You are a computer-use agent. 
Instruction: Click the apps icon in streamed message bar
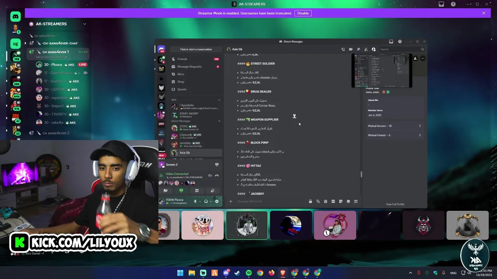[x=356, y=201]
